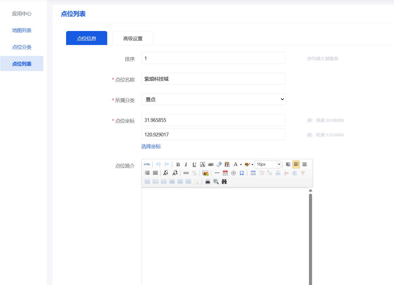The height and width of the screenshot is (285, 394).
Task: Click the underline formatting icon
Action: tap(194, 164)
